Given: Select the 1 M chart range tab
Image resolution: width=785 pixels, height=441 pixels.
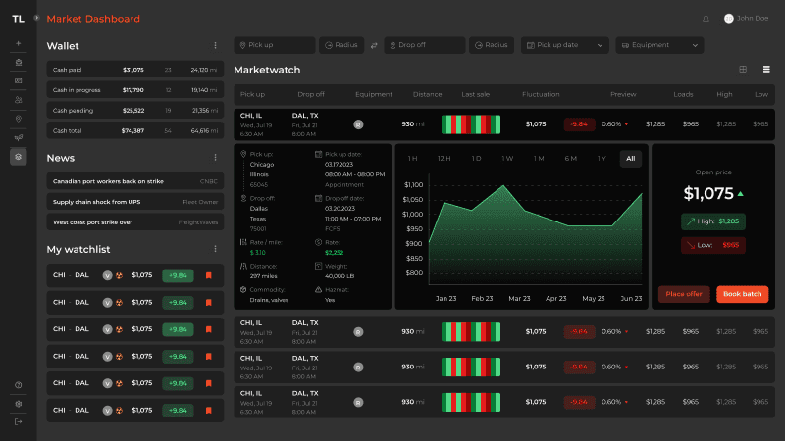Looking at the screenshot, I should pyautogui.click(x=539, y=159).
